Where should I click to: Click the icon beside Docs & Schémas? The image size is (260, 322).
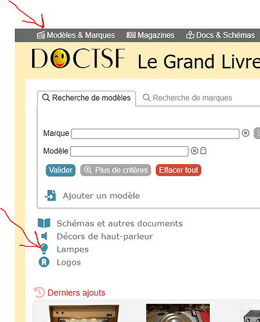190,35
